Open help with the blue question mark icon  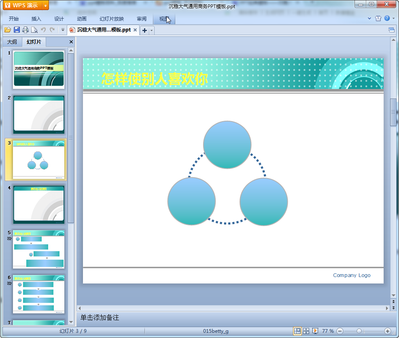(387, 19)
